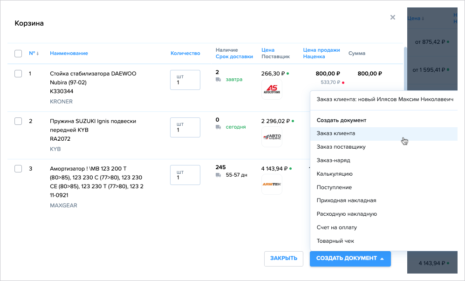
Task: Click red markup dot beside 533,70 ₽
Action: 343,82
